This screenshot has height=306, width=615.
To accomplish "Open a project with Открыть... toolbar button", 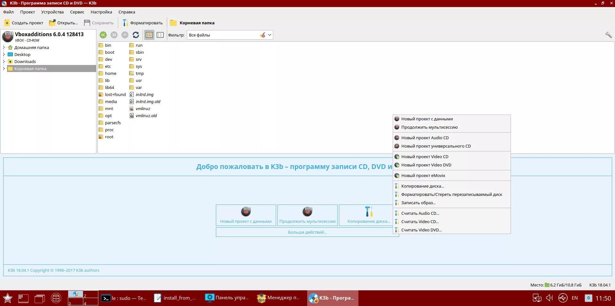I will coord(63,23).
